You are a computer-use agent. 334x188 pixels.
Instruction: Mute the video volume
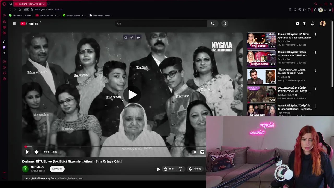37,152
